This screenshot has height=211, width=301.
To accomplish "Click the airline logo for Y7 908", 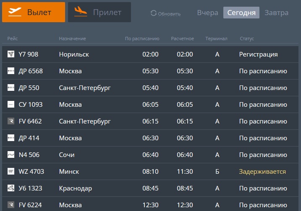I will click(11, 54).
